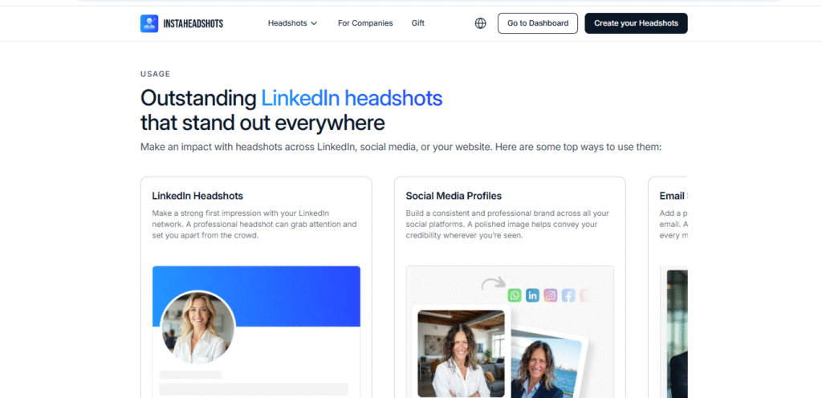Click Go to Dashboard button

point(538,23)
